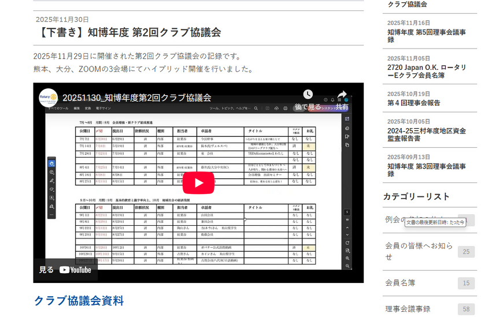Open sidebar post 第4回理事会報告

413,103
